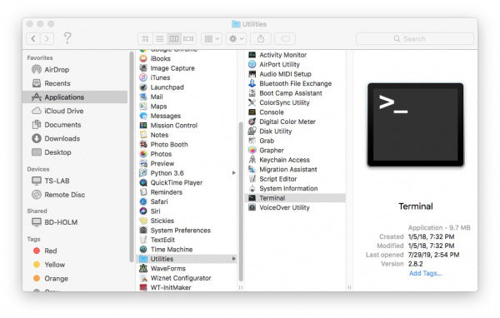Go back with the back arrow button
The image size is (500, 318).
pos(33,39)
